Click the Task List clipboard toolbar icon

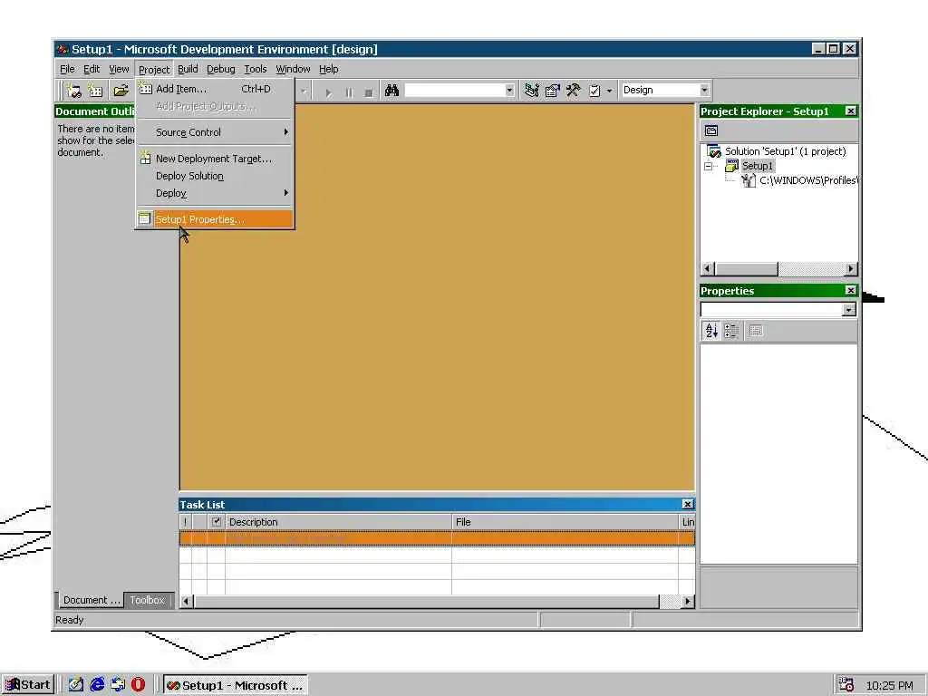tap(594, 91)
